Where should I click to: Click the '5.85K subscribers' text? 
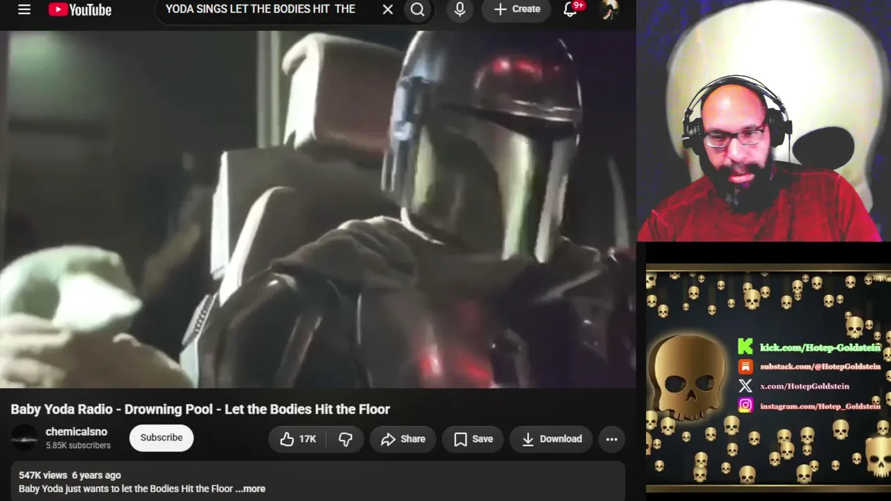78,445
